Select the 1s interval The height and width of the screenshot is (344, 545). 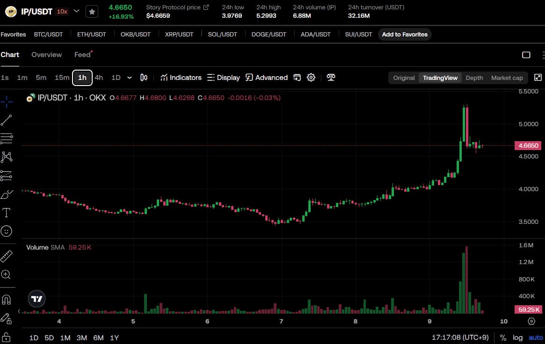point(5,78)
